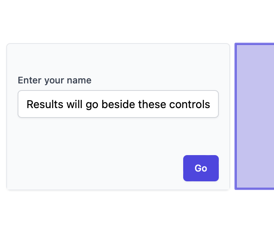This screenshot has height=235, width=274.
Task: Click the word 'go' inside the name field
Action: [92, 105]
